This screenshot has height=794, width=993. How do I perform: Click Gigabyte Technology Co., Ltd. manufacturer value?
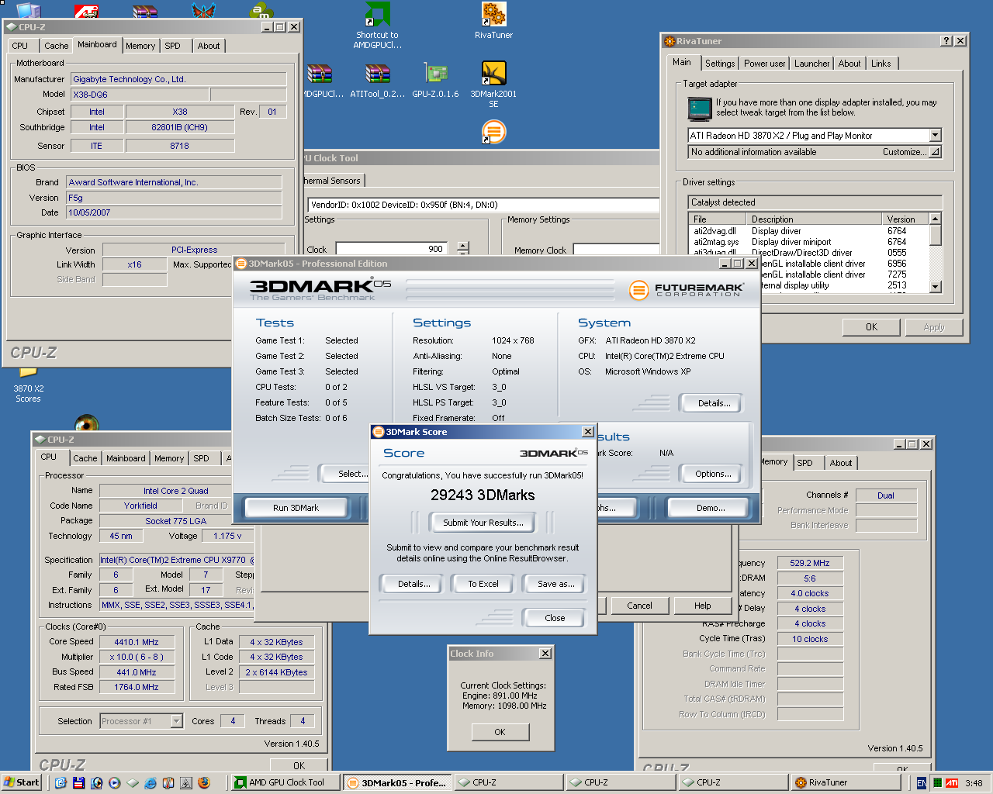pyautogui.click(x=178, y=79)
